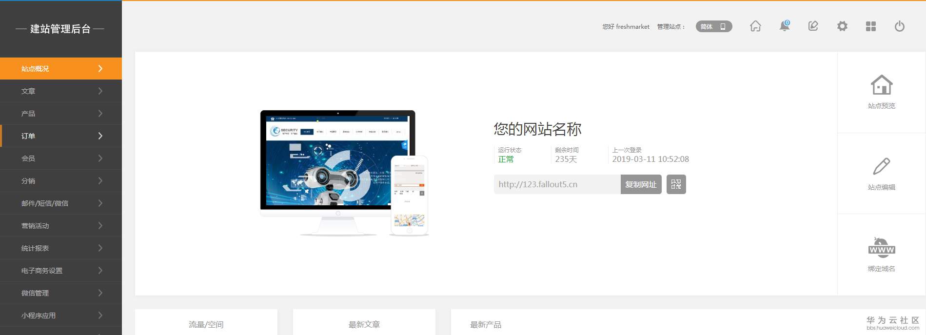Open the four-square apps grid icon

click(871, 26)
